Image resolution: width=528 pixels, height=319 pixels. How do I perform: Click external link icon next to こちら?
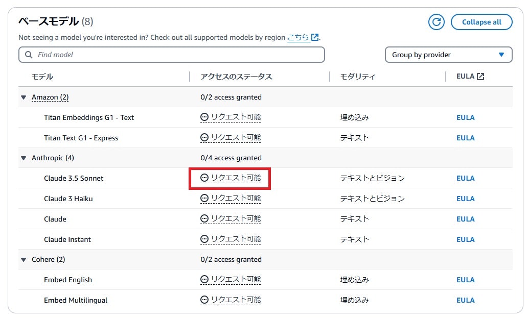point(315,37)
